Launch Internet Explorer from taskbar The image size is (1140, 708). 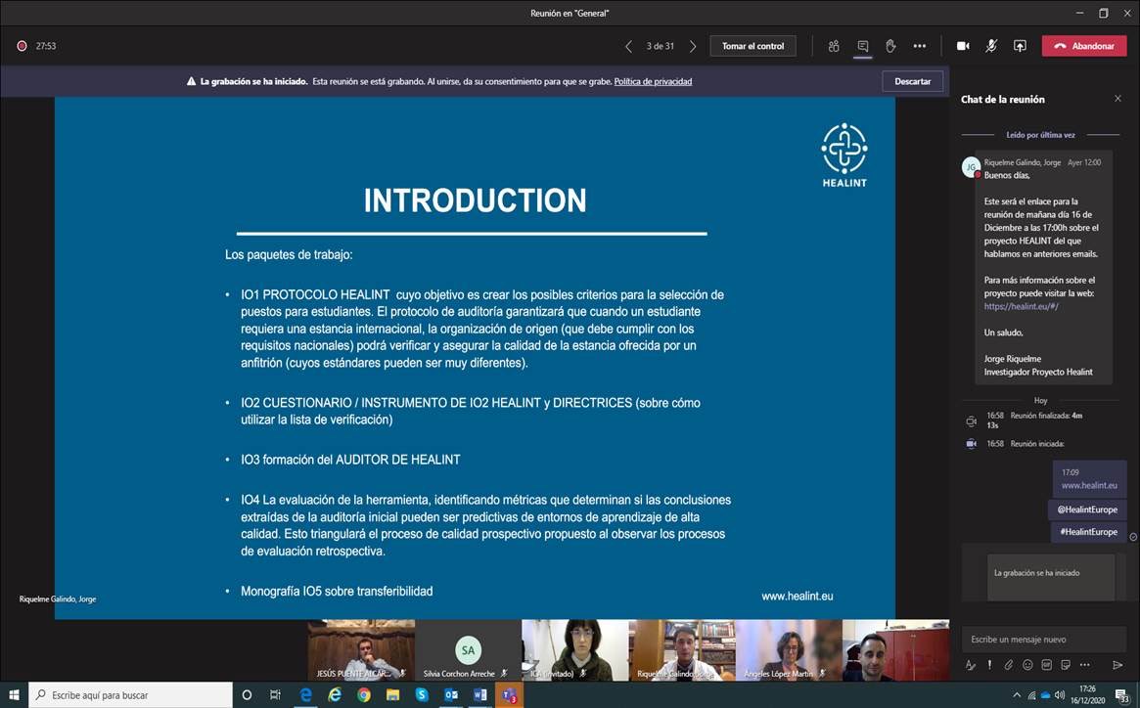tap(335, 695)
